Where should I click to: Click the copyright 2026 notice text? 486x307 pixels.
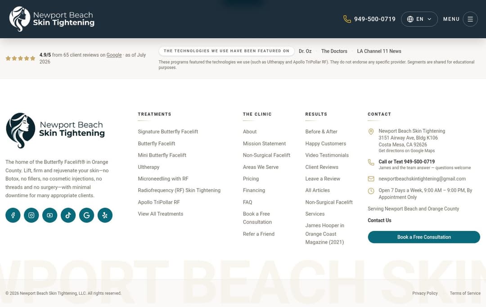[x=63, y=293]
